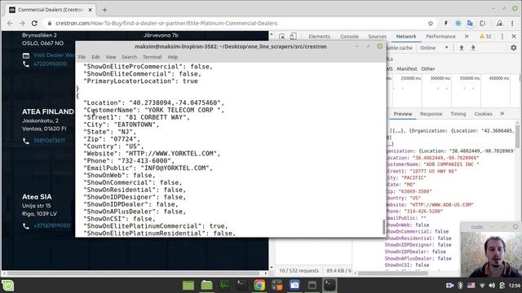Screen dimensions: 522x293
Task: Switch to the DevTools Console tab
Action: tap(349, 36)
